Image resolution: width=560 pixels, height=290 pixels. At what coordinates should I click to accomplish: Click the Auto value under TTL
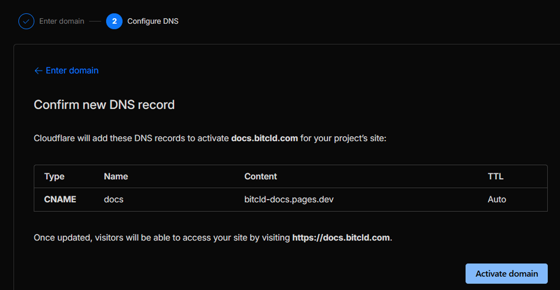click(x=497, y=199)
